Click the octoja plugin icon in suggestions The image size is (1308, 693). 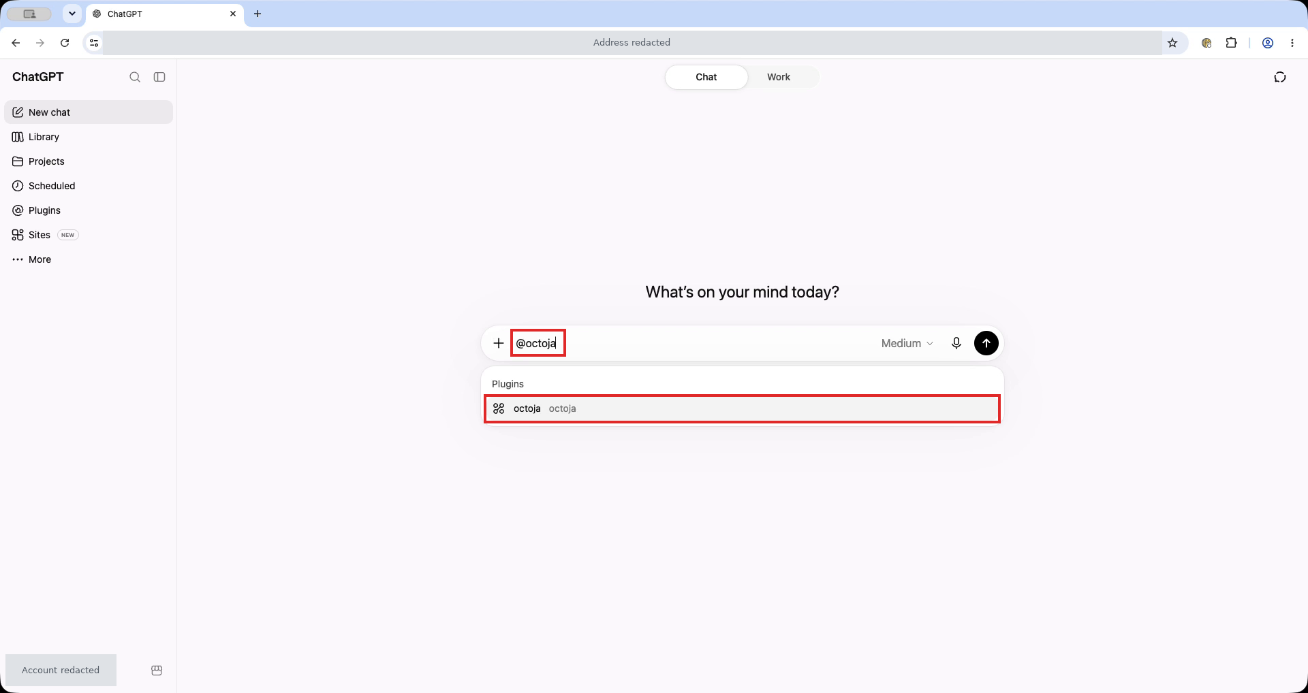(x=499, y=408)
